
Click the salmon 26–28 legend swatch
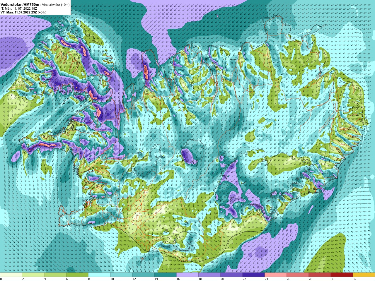298,275
